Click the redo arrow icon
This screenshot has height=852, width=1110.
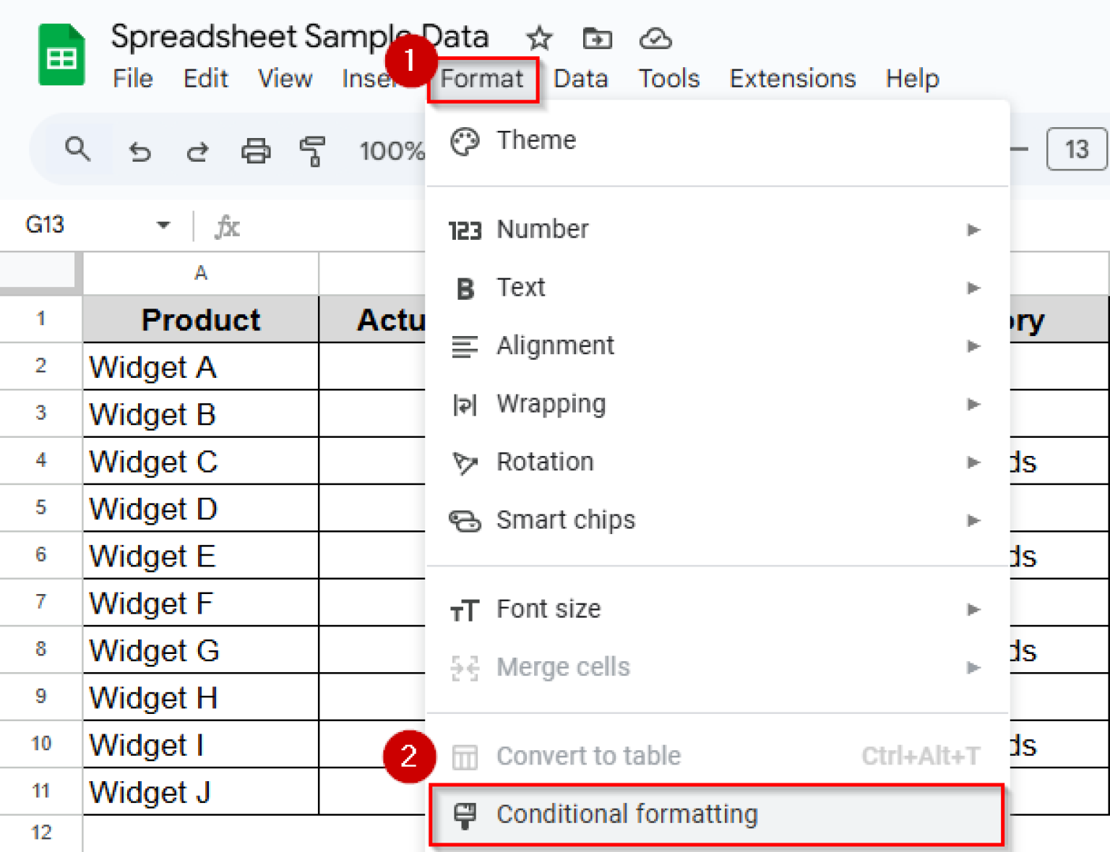pos(197,151)
